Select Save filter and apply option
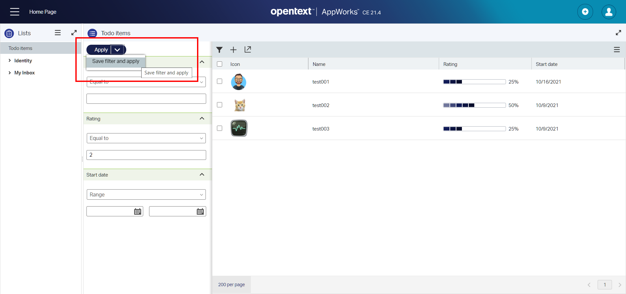 click(115, 61)
